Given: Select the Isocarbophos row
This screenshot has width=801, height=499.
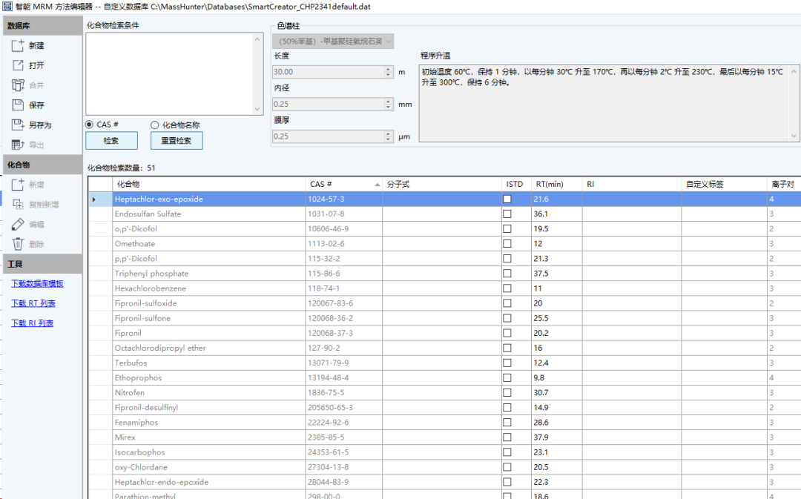Looking at the screenshot, I should tap(444, 452).
